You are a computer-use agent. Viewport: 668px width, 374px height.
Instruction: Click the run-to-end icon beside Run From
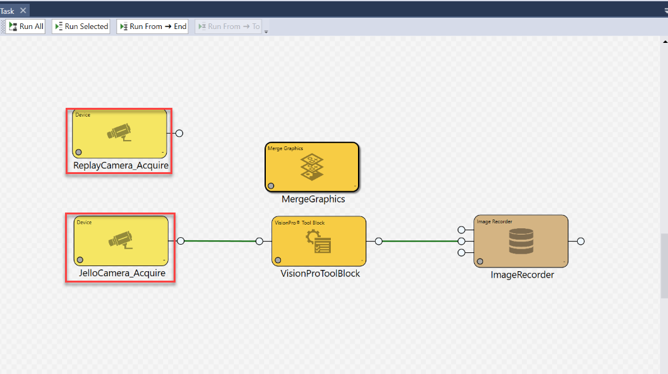[124, 26]
